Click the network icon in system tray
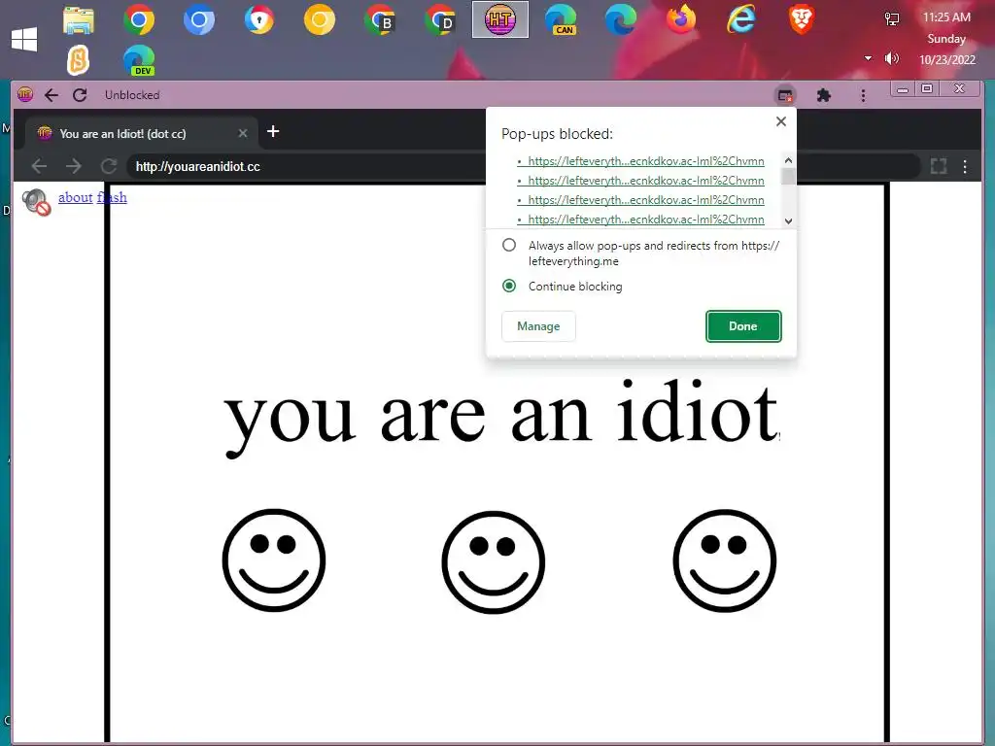 (x=892, y=19)
